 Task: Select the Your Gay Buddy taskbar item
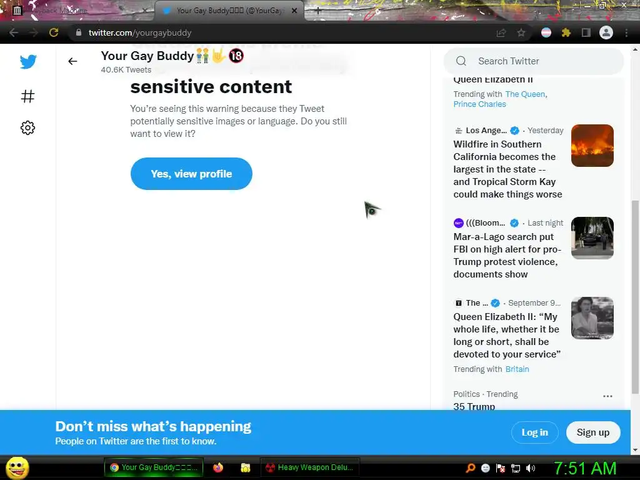(x=154, y=467)
